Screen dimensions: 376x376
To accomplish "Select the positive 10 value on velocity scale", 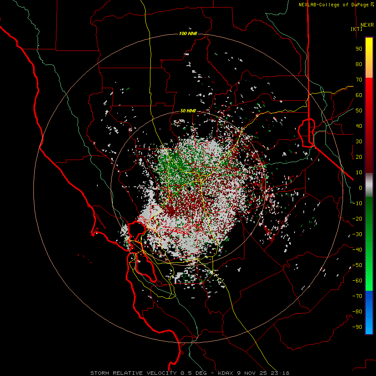I will tap(359, 173).
